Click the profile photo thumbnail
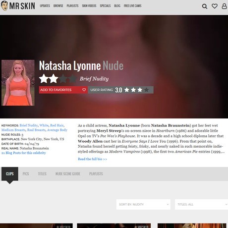Image resolution: width=228 pixels, height=228 pixels. coord(18,83)
